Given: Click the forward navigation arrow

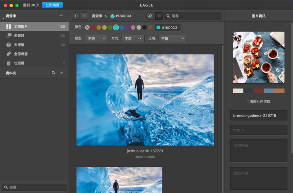Looking at the screenshot, I should click(x=85, y=16).
